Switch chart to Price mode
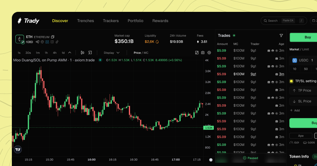317x166 pixels. tap(137, 53)
